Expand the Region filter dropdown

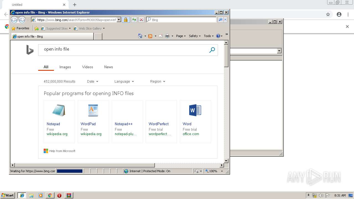point(158,82)
